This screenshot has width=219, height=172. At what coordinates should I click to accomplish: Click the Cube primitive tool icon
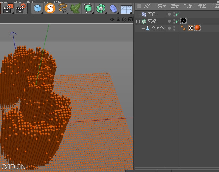38,8
